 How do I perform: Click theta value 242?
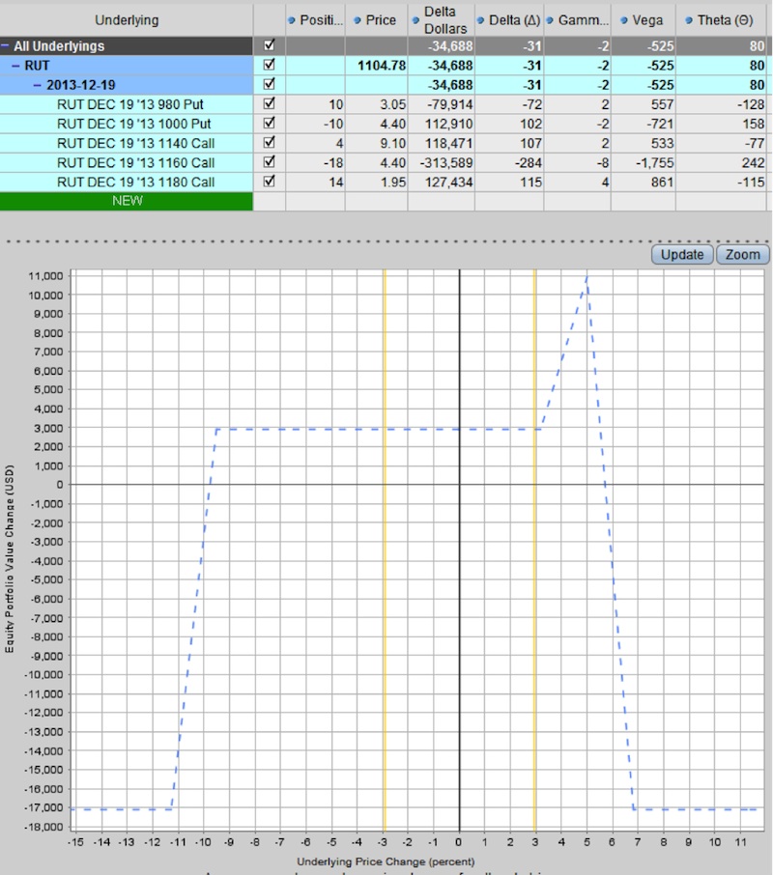tap(753, 163)
